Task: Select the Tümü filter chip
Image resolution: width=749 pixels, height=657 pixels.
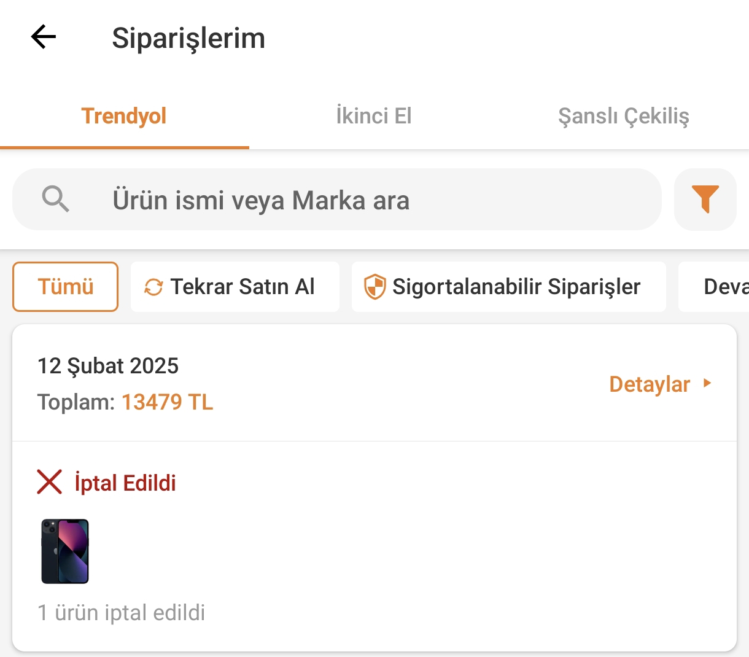Action: (x=66, y=287)
